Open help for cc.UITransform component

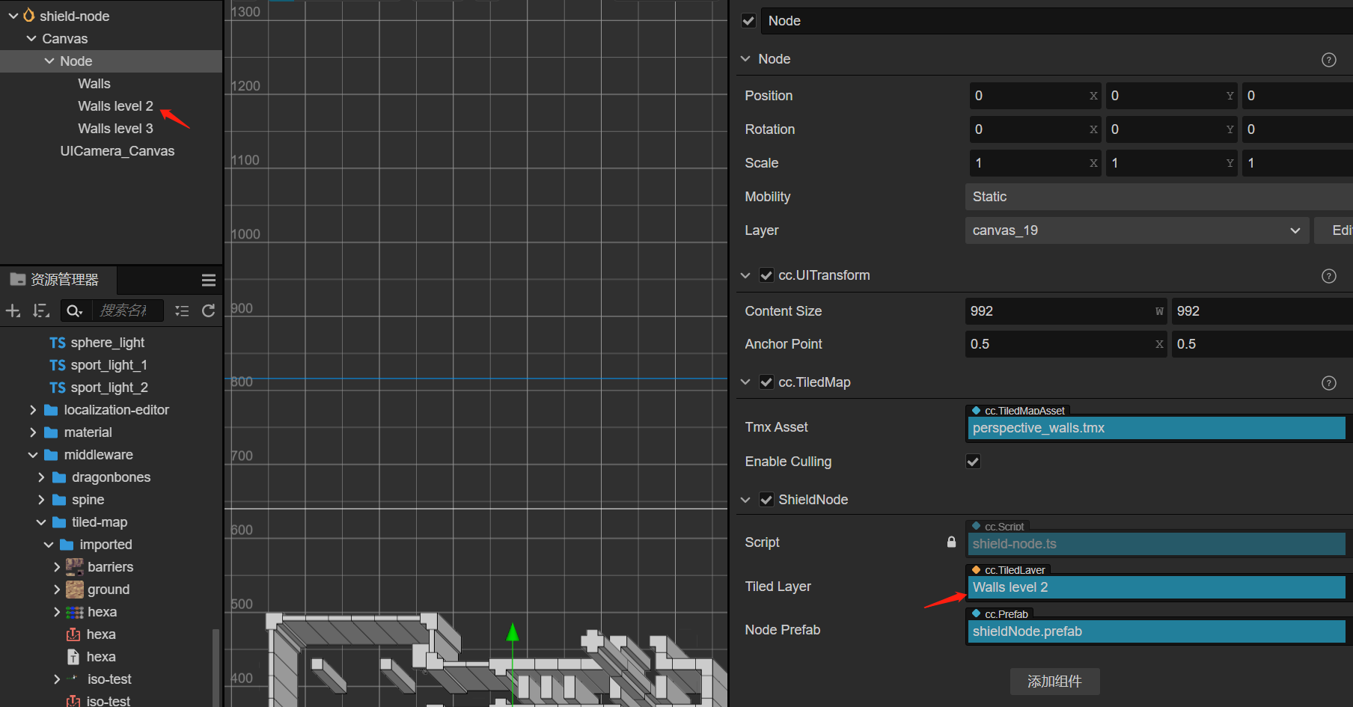(x=1329, y=276)
